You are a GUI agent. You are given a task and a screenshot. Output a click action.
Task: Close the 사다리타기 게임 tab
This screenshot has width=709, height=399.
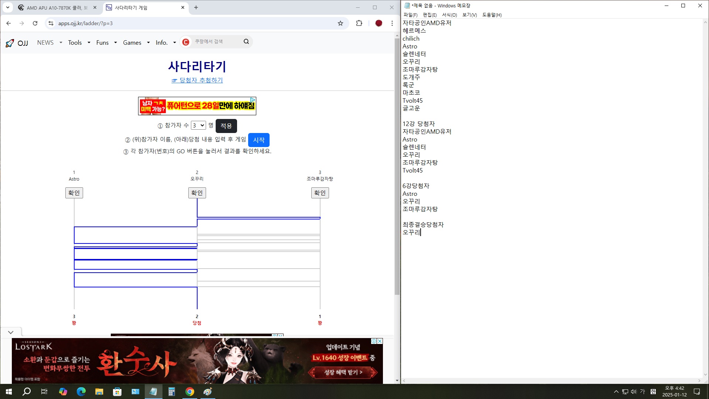[x=183, y=7]
